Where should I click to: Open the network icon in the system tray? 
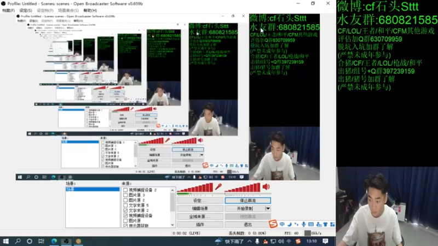coord(273,241)
